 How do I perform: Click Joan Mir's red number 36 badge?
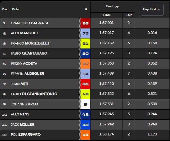(85, 84)
